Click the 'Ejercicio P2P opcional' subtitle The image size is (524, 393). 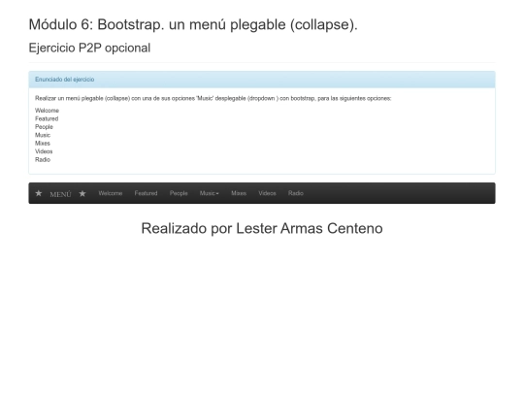pyautogui.click(x=89, y=49)
